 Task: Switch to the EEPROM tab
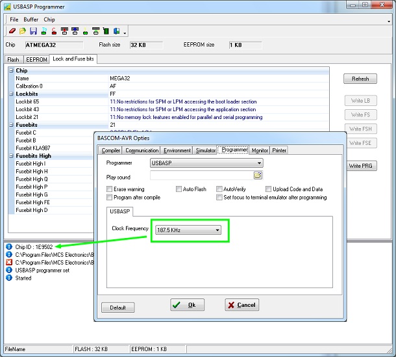36,59
